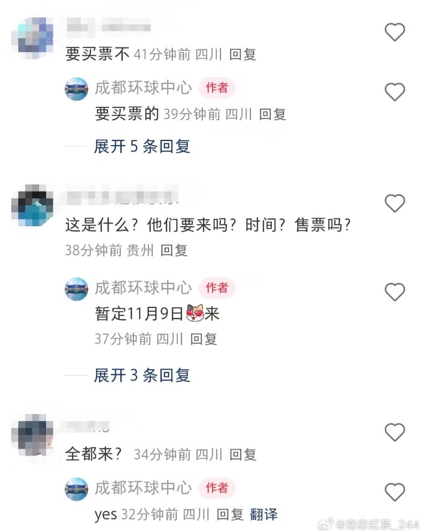Open the first commenter's blurred avatar
This screenshot has height=531, width=422.
click(x=33, y=38)
